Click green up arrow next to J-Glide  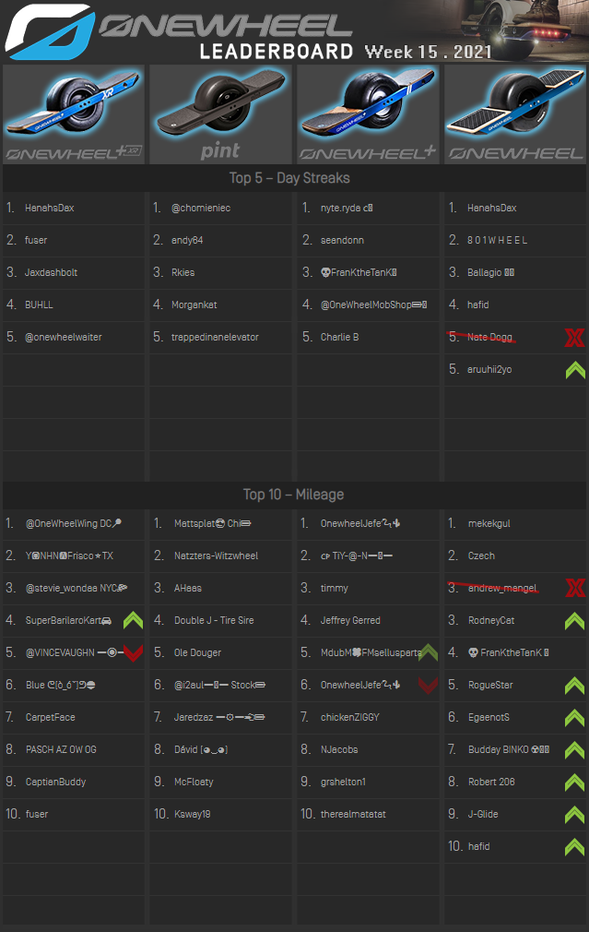click(574, 815)
